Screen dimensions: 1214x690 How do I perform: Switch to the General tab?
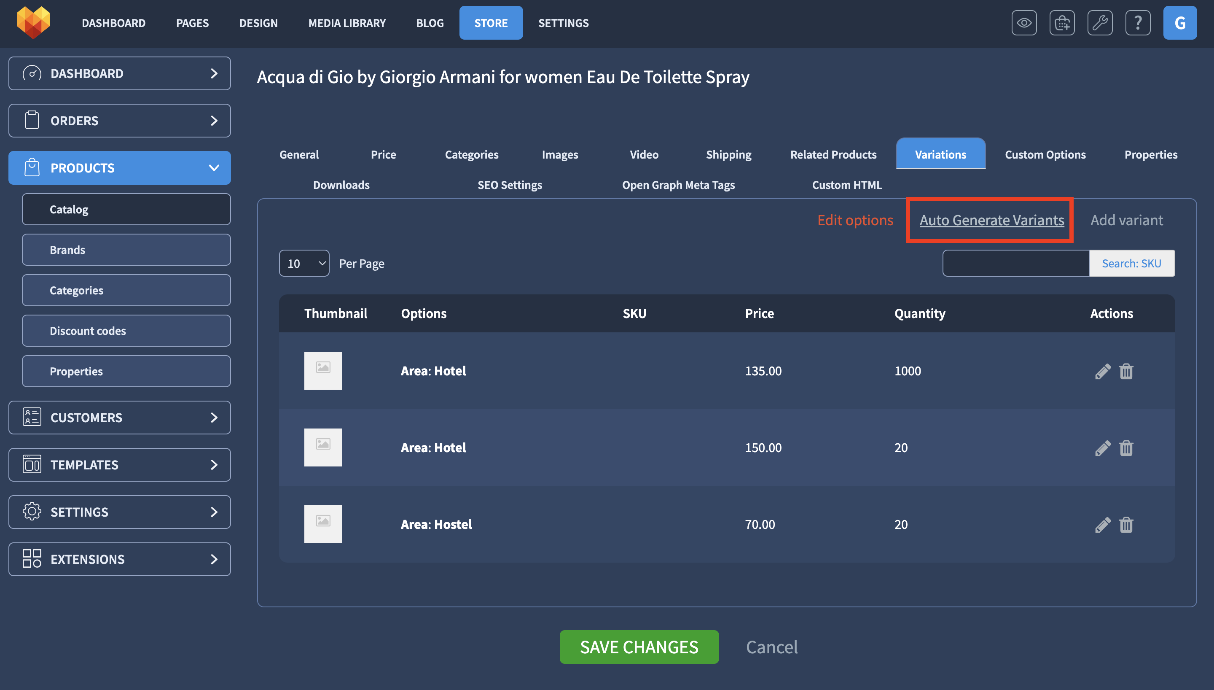click(x=299, y=154)
